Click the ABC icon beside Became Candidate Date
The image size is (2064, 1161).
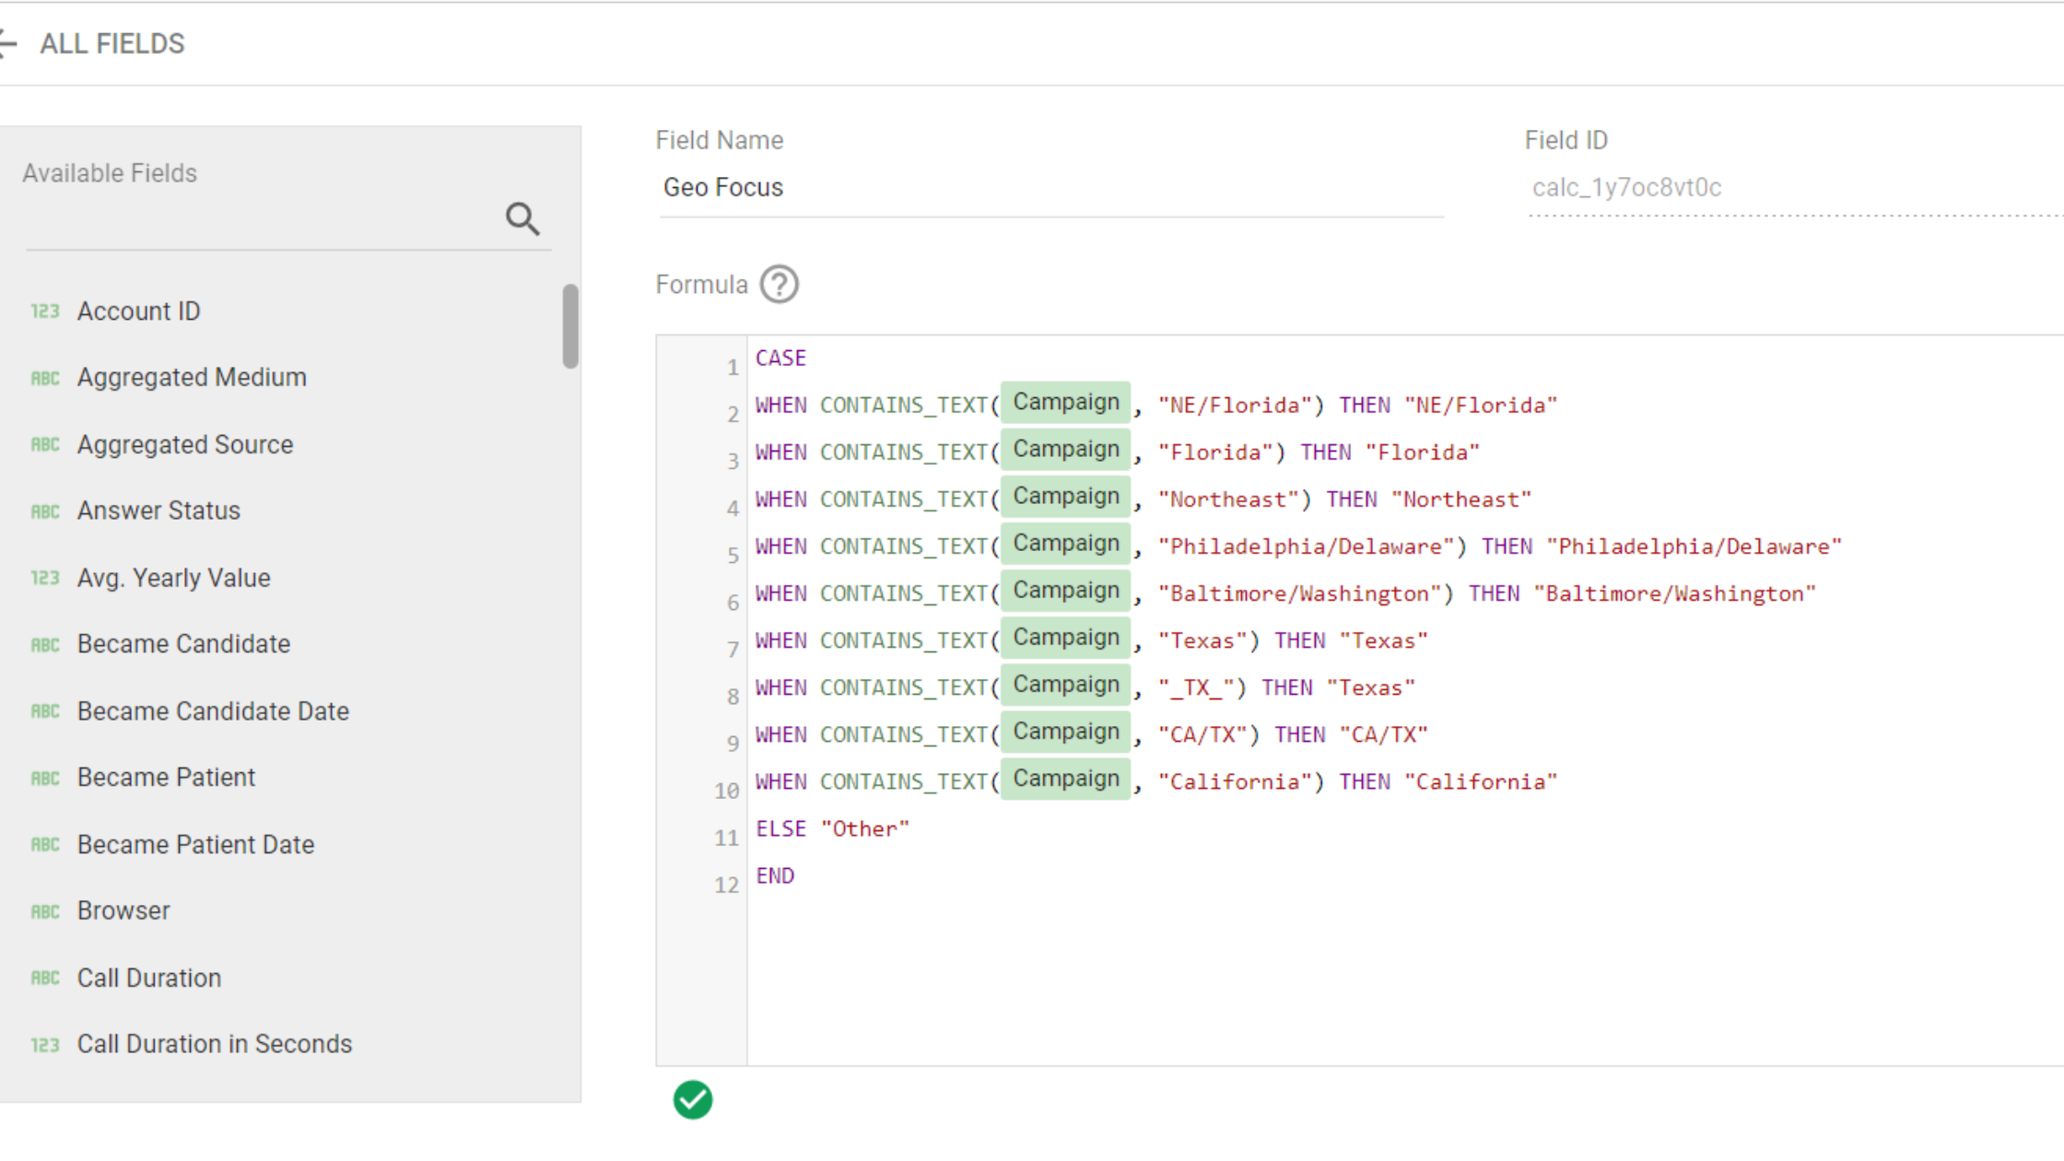tap(45, 711)
